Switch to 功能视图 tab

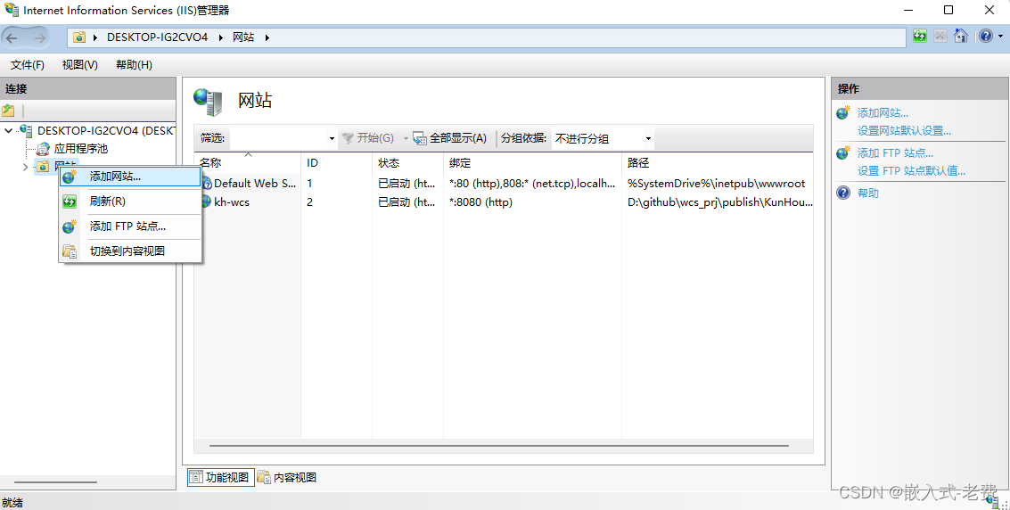(x=221, y=477)
